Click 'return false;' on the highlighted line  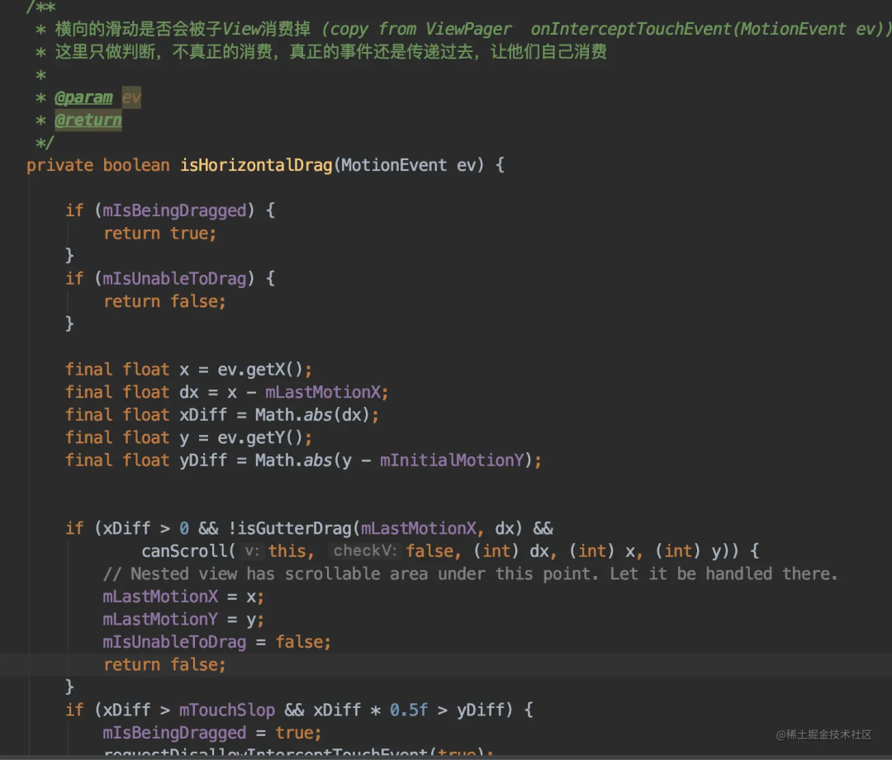pos(164,665)
